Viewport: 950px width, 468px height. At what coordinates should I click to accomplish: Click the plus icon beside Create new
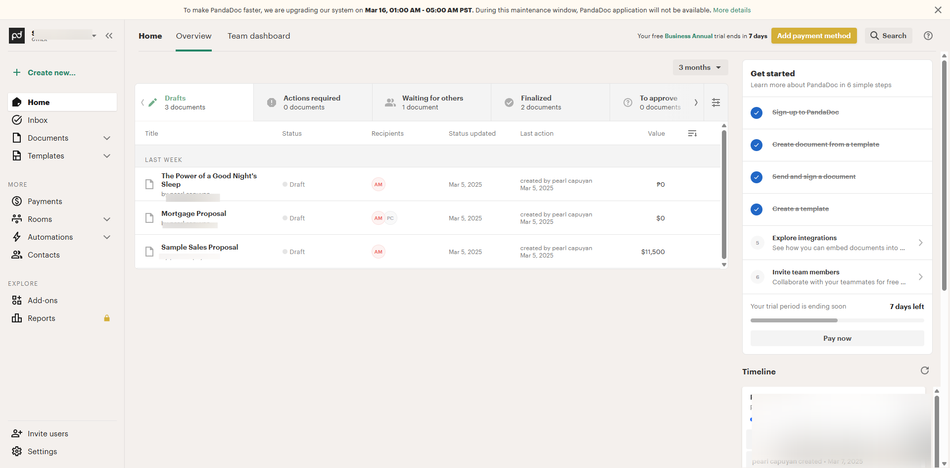pos(17,73)
